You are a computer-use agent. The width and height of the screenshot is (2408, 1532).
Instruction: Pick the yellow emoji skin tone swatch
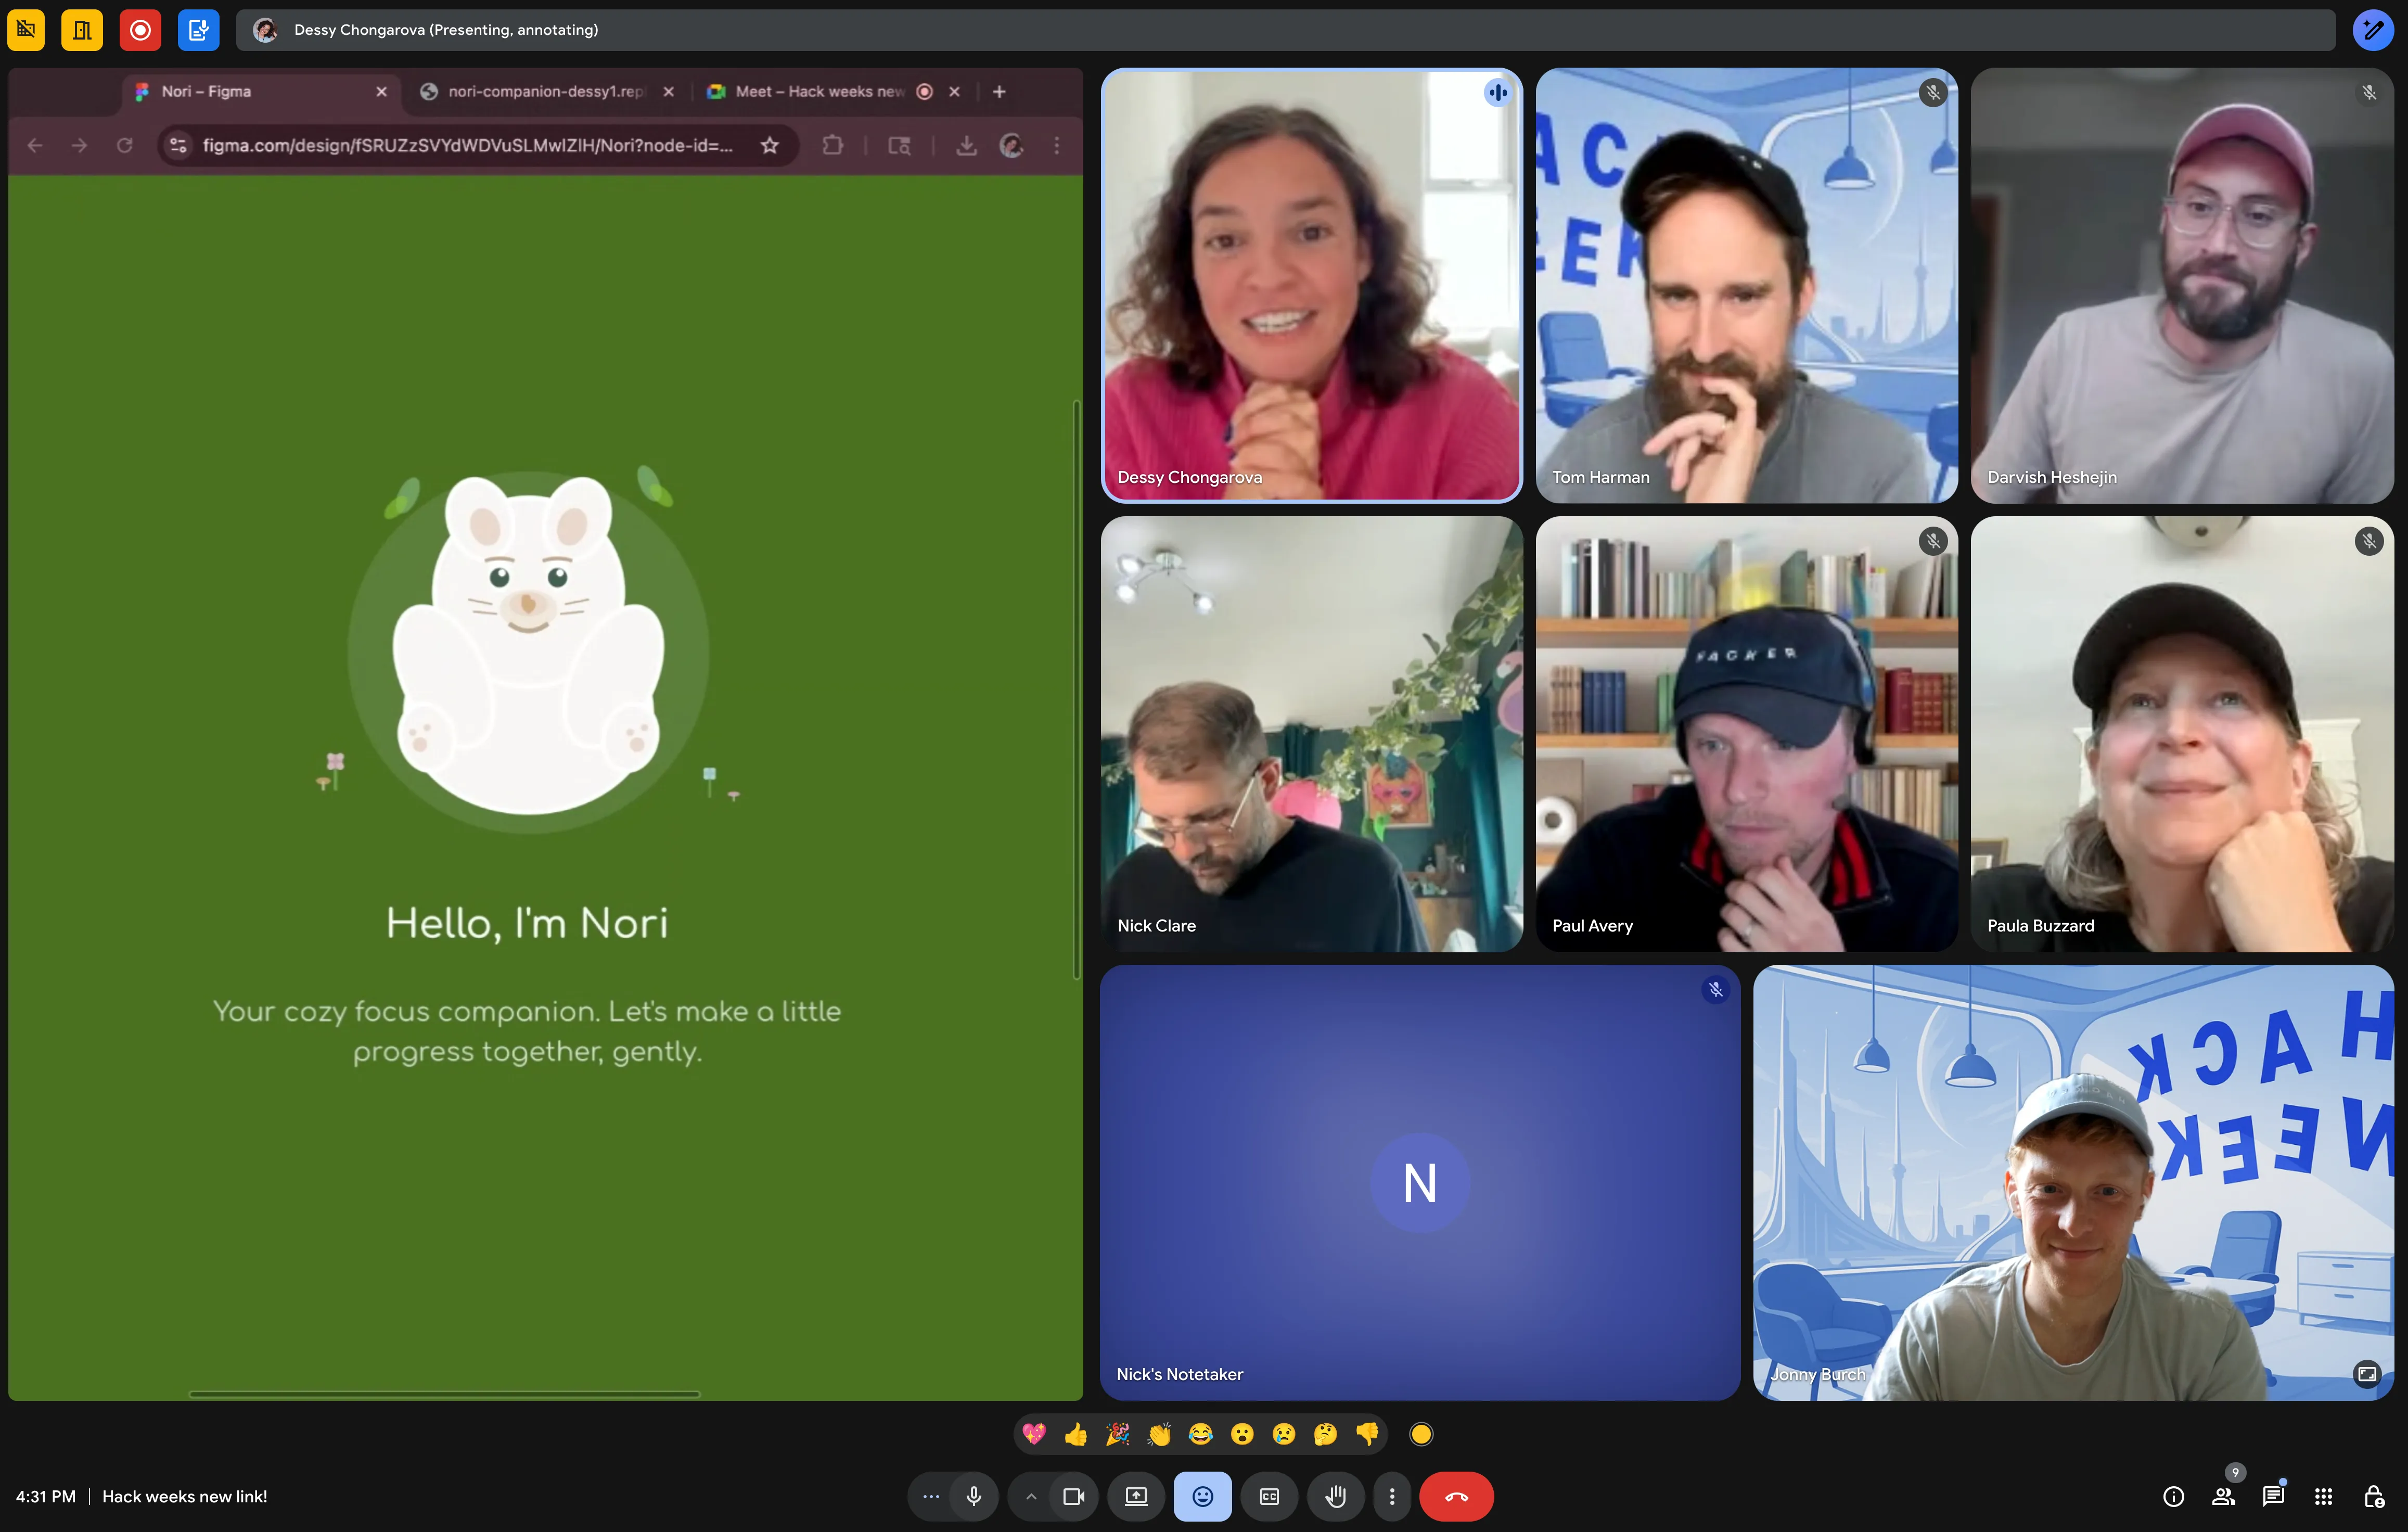pos(1421,1434)
